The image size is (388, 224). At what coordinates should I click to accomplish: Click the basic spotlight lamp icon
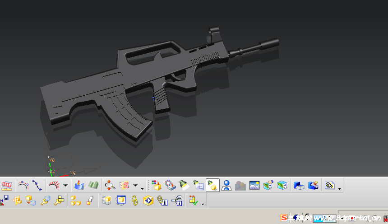click(x=184, y=185)
